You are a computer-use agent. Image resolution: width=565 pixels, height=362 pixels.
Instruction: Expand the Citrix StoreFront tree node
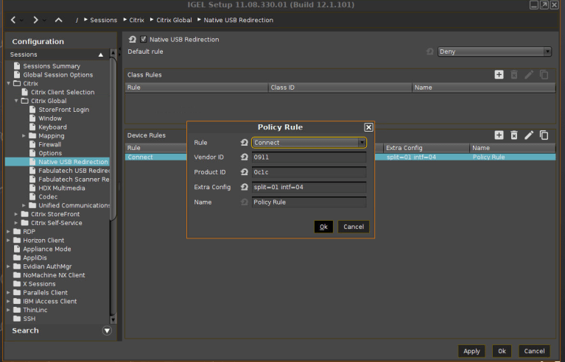(16, 214)
